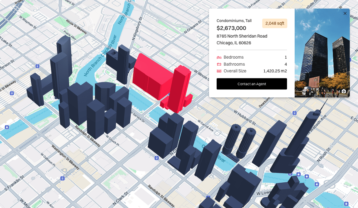Click the W Carroll Ave street label
The image size is (358, 208).
[x=206, y=126]
